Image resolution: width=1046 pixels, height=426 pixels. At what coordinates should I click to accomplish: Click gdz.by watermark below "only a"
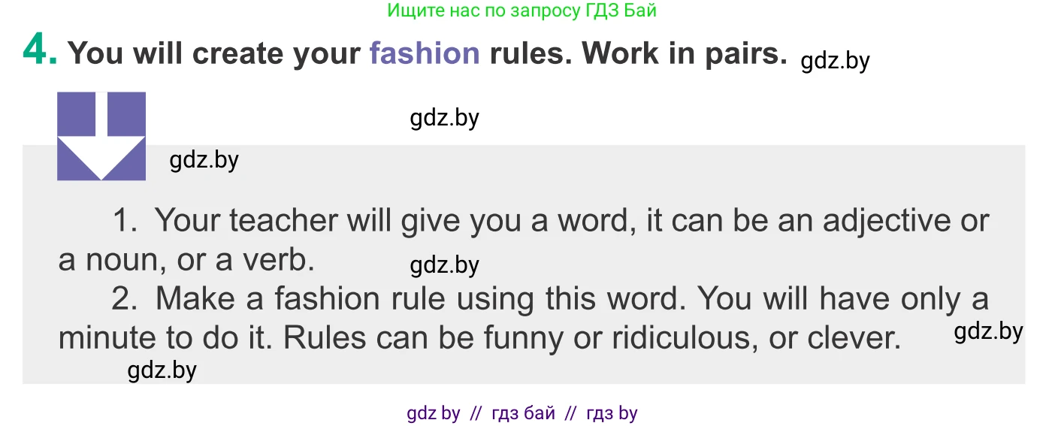coord(988,331)
